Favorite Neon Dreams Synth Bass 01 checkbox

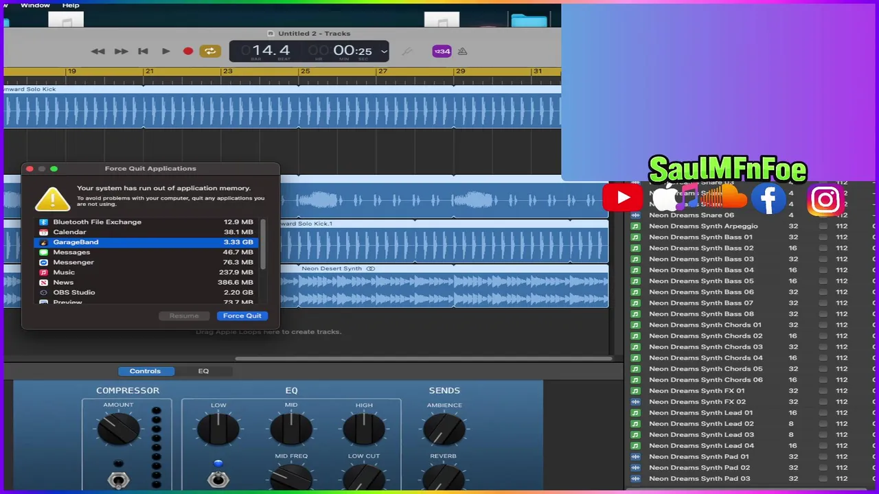click(x=823, y=237)
